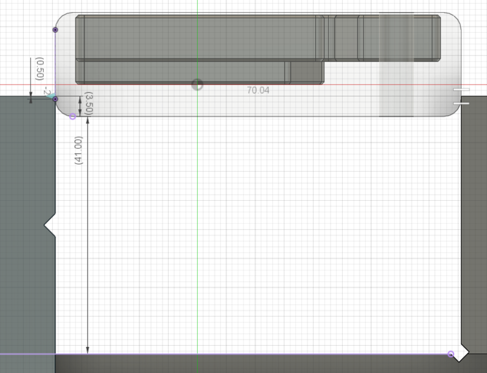Select the (41.00) vertical dimension text

coord(79,150)
